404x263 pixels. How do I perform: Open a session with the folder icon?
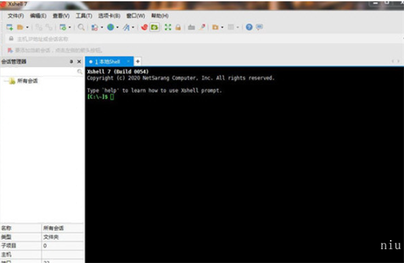(20, 27)
